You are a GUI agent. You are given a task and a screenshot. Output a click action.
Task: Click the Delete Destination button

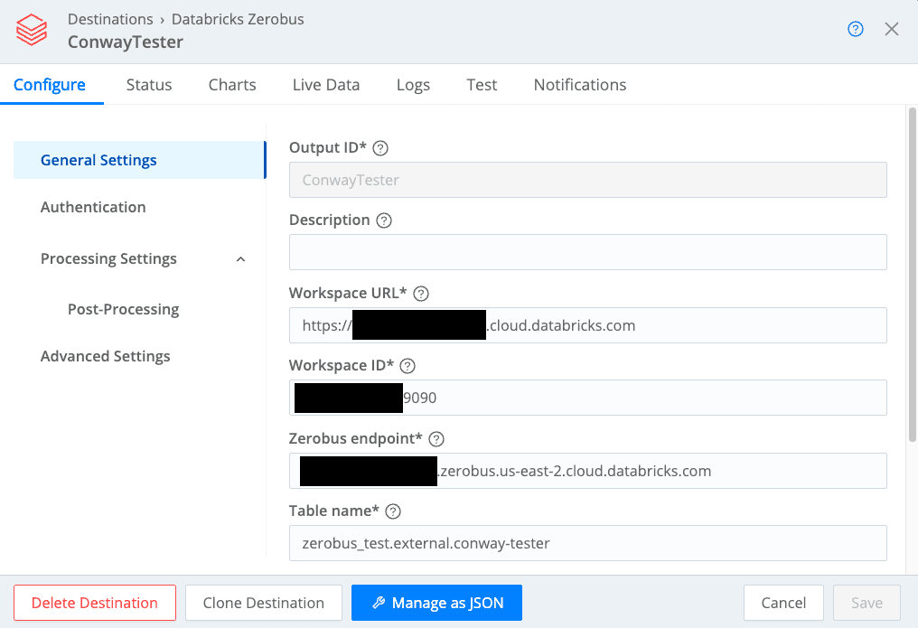click(95, 603)
